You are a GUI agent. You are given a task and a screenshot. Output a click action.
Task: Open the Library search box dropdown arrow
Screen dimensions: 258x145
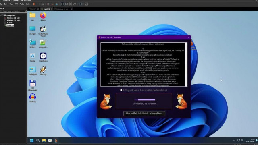coord(25,11)
